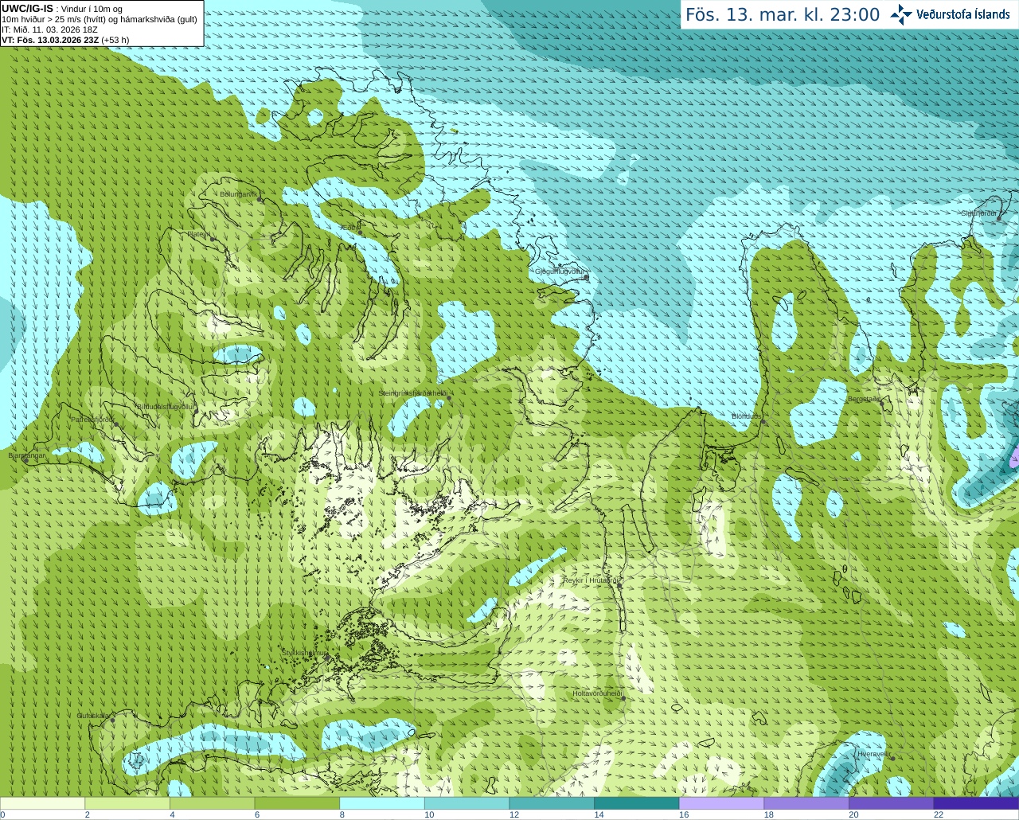Click the Bolungarvík station label

click(x=237, y=194)
